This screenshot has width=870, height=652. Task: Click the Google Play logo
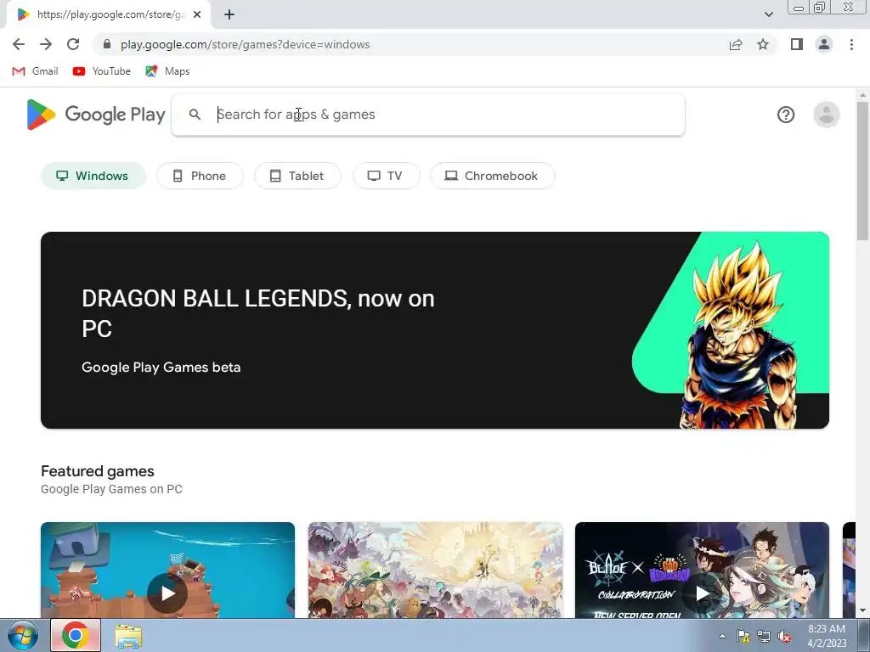96,115
